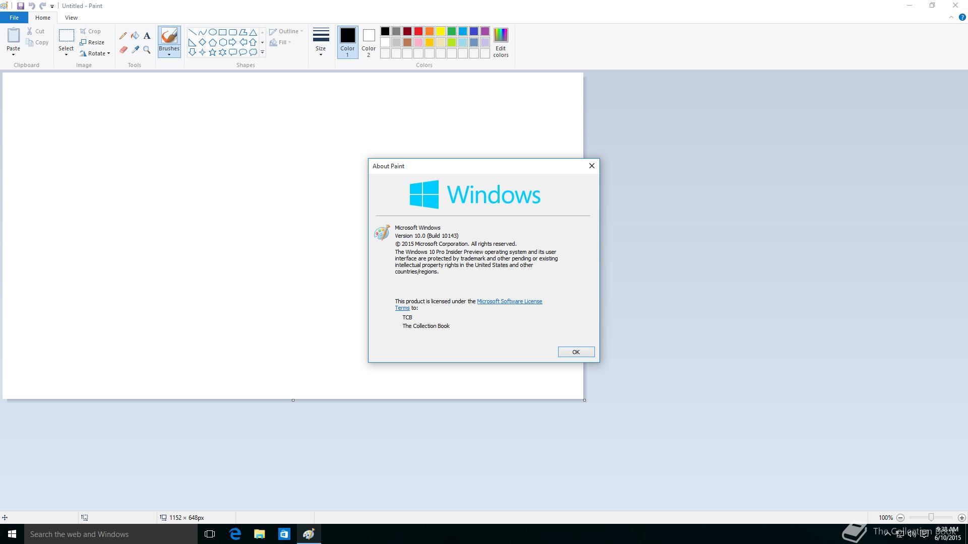Screen dimensions: 968x544
Task: Pick the red color swatch
Action: pyautogui.click(x=418, y=31)
